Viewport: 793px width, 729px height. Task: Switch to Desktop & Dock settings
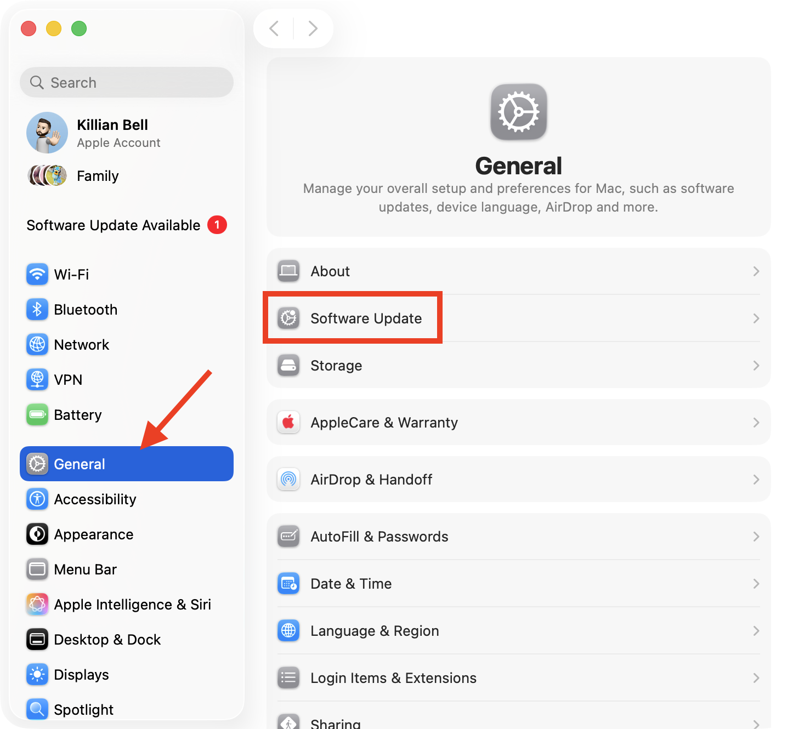coord(107,639)
